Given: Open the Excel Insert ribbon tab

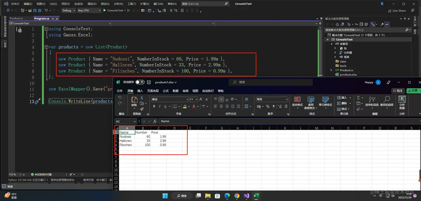Looking at the screenshot, I should tap(140, 91).
